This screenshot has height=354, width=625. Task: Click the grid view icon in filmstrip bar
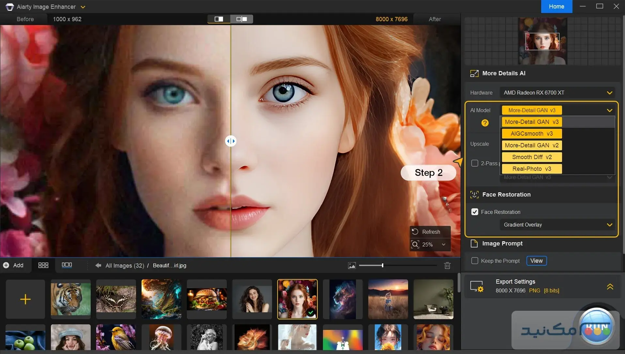pos(43,265)
